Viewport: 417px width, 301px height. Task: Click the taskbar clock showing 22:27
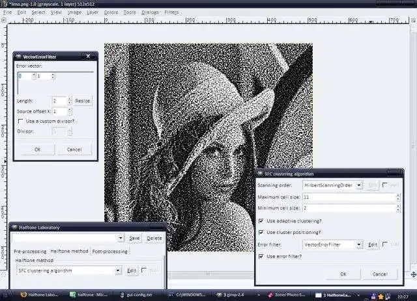[x=403, y=296]
